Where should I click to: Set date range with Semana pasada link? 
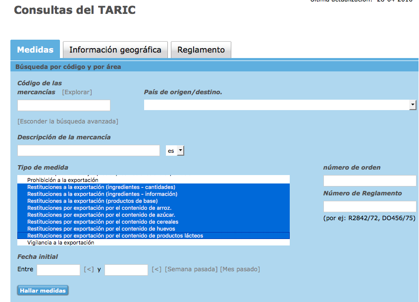point(191,269)
